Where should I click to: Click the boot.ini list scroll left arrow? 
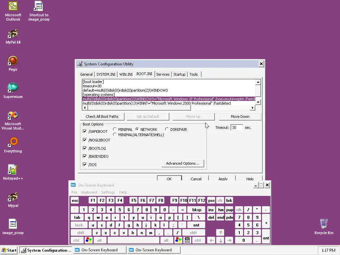(x=85, y=108)
